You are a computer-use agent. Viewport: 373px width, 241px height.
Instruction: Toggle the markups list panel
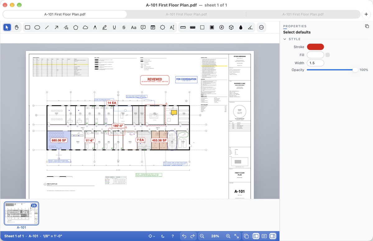click(264, 236)
